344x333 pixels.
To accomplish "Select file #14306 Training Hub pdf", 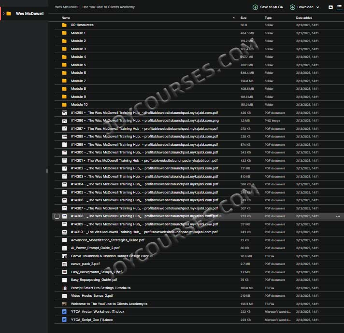I will click(144, 200).
